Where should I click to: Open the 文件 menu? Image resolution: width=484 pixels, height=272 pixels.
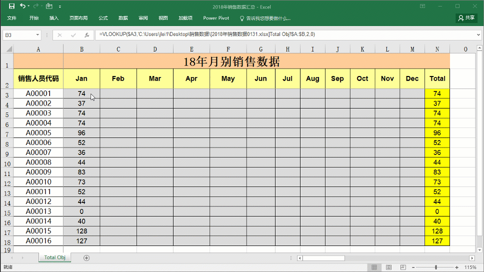pyautogui.click(x=11, y=18)
